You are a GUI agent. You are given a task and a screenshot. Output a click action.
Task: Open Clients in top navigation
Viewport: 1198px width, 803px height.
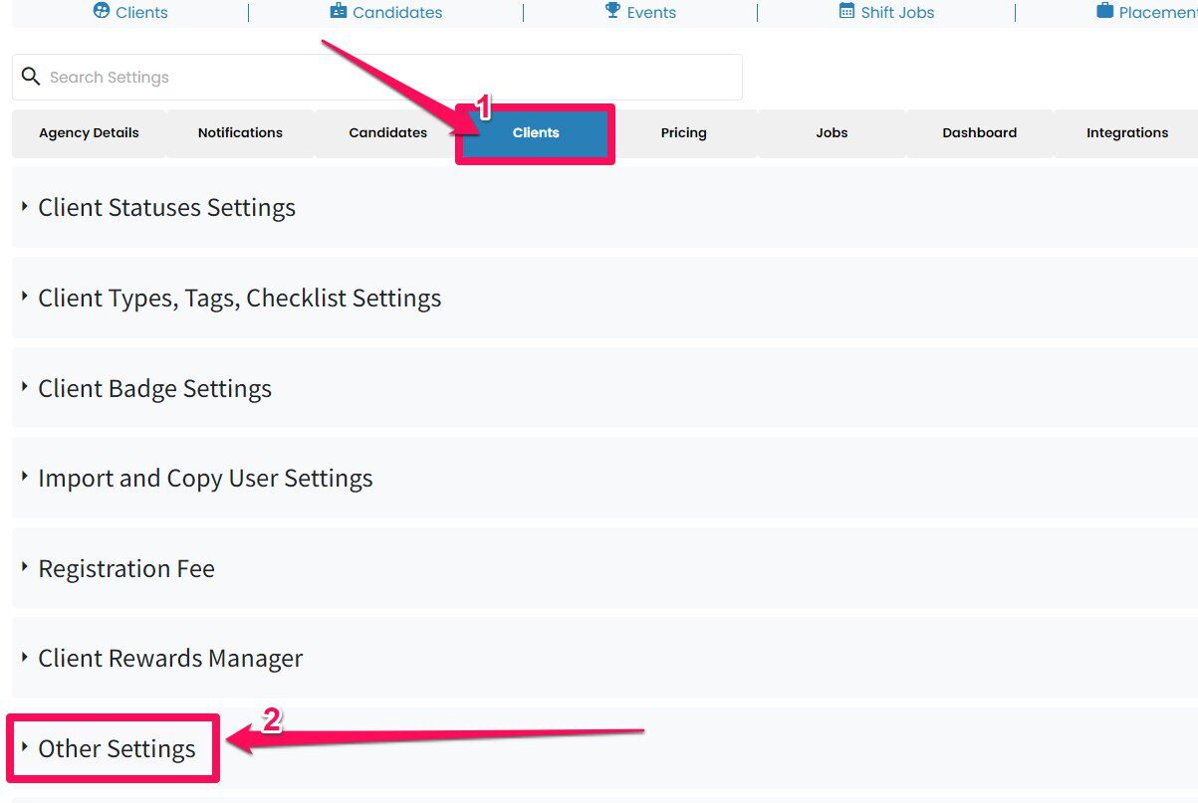141,13
